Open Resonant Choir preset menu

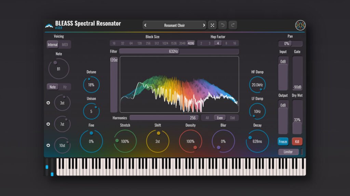[174, 25]
